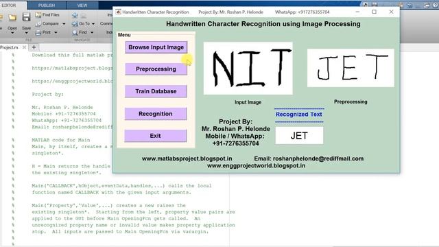The width and height of the screenshot is (439, 247).
Task: Click the Browse Input Image button
Action: pyautogui.click(x=156, y=47)
